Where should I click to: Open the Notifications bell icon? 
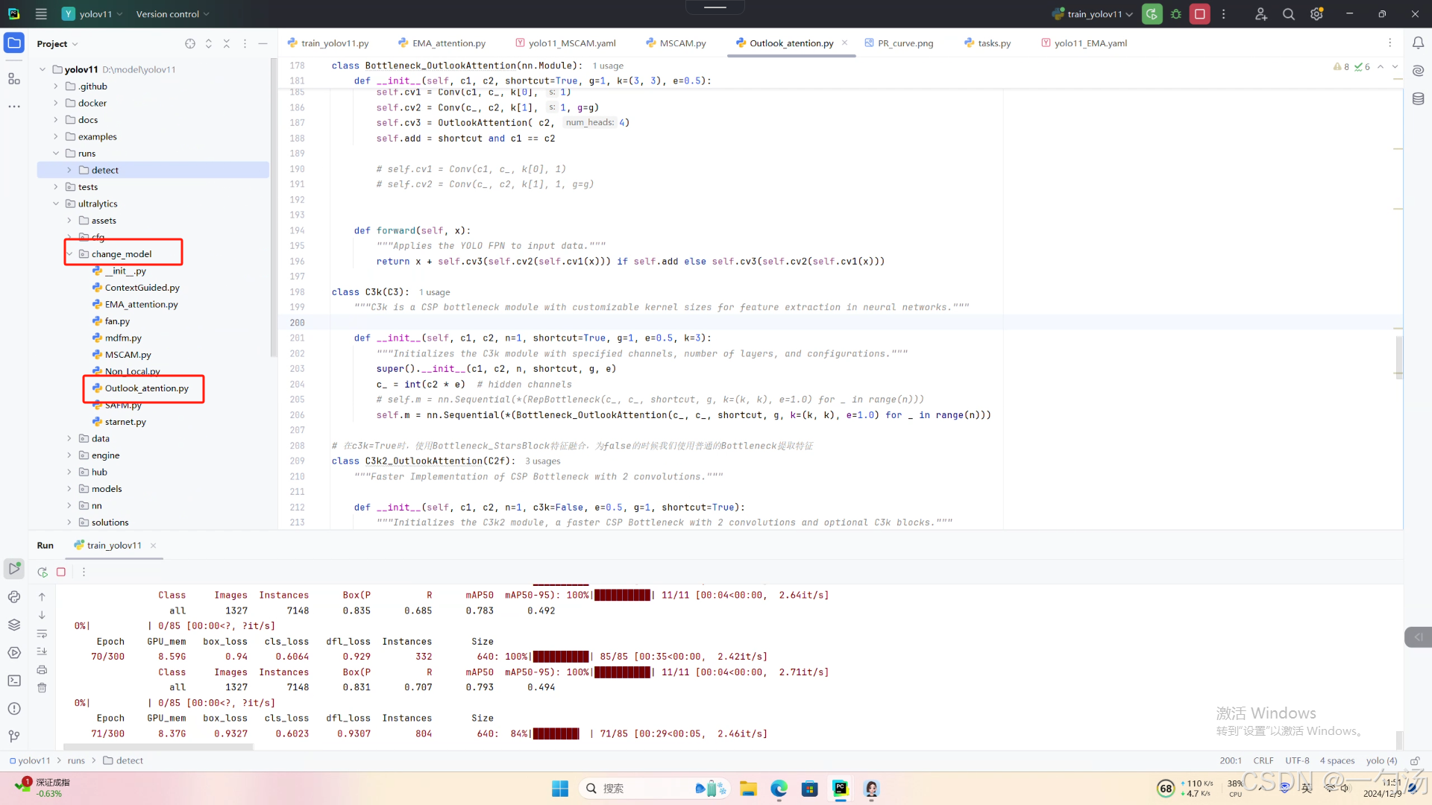pos(1418,43)
